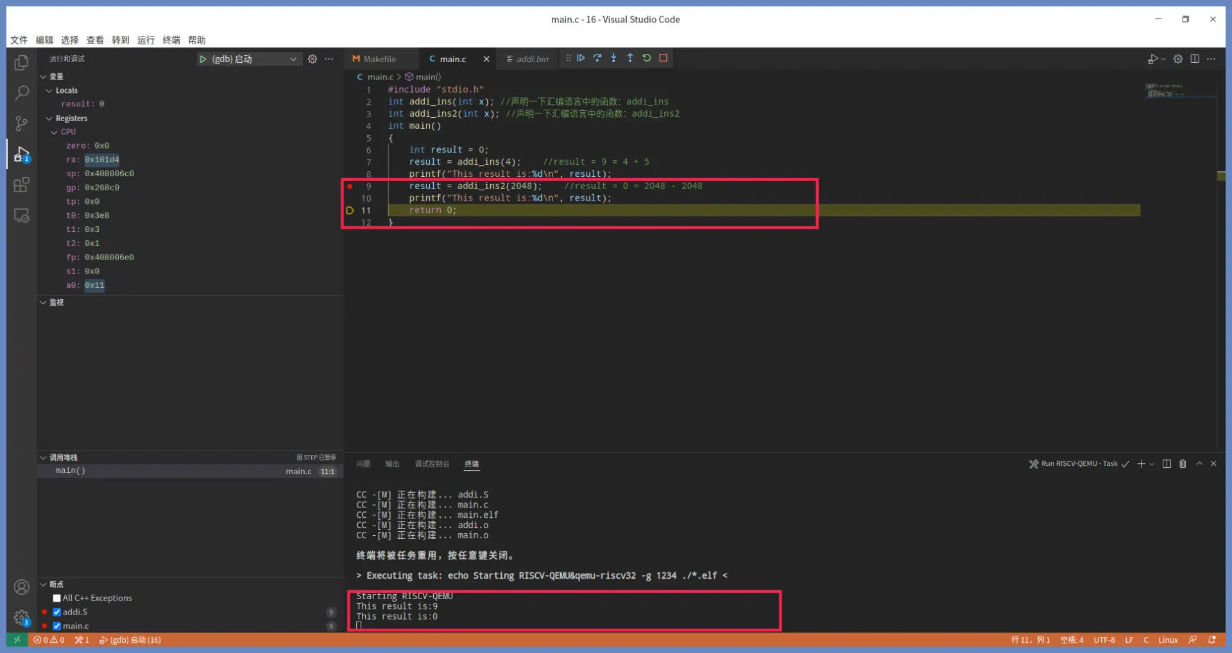Open the feedback icon in status bar
This screenshot has height=653, width=1232.
[x=1193, y=640]
